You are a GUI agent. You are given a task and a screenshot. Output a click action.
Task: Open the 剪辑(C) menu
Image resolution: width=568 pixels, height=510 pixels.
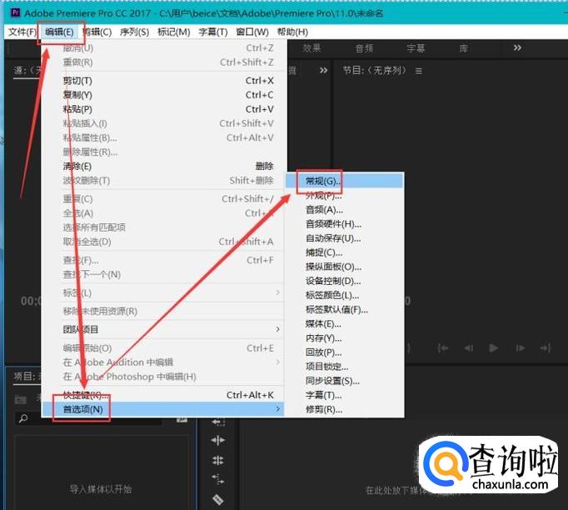[97, 32]
